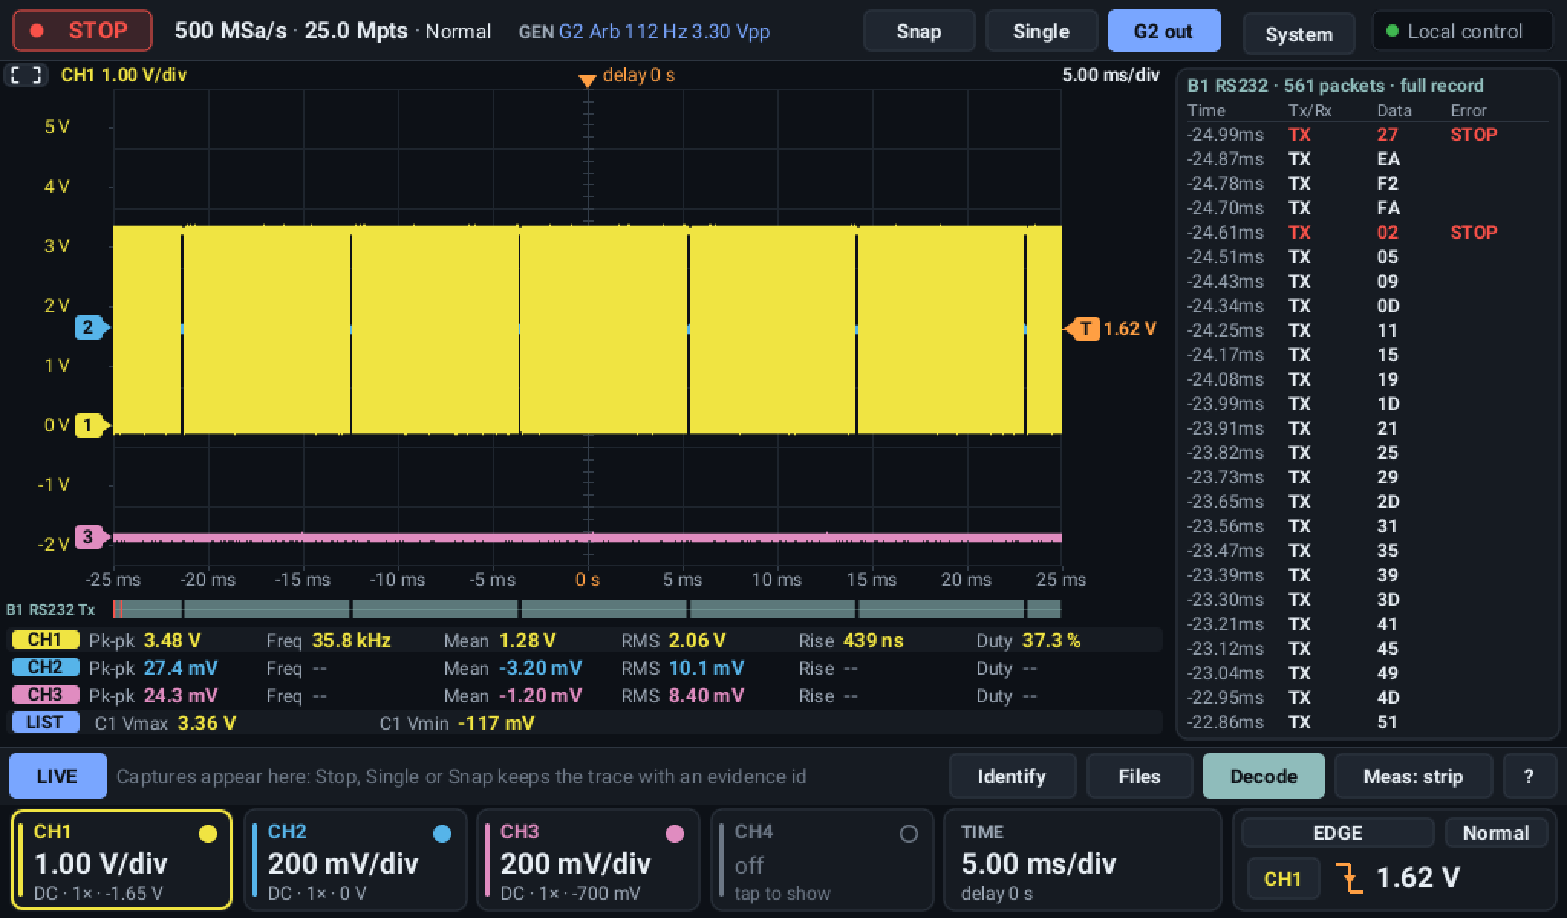Select the CH1 ground level marker 1
The height and width of the screenshot is (918, 1567).
click(x=91, y=425)
